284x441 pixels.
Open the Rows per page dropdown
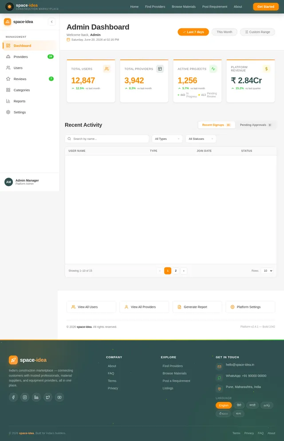pyautogui.click(x=267, y=270)
